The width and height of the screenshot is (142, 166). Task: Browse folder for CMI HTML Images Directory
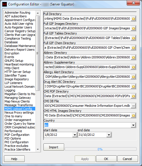coord(133,116)
